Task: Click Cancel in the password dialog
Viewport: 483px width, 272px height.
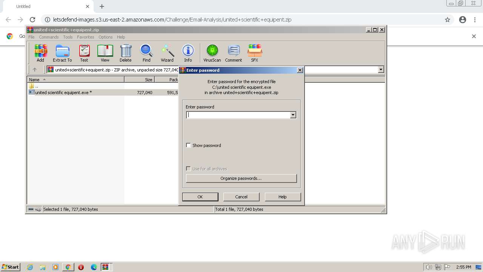Action: pyautogui.click(x=241, y=197)
